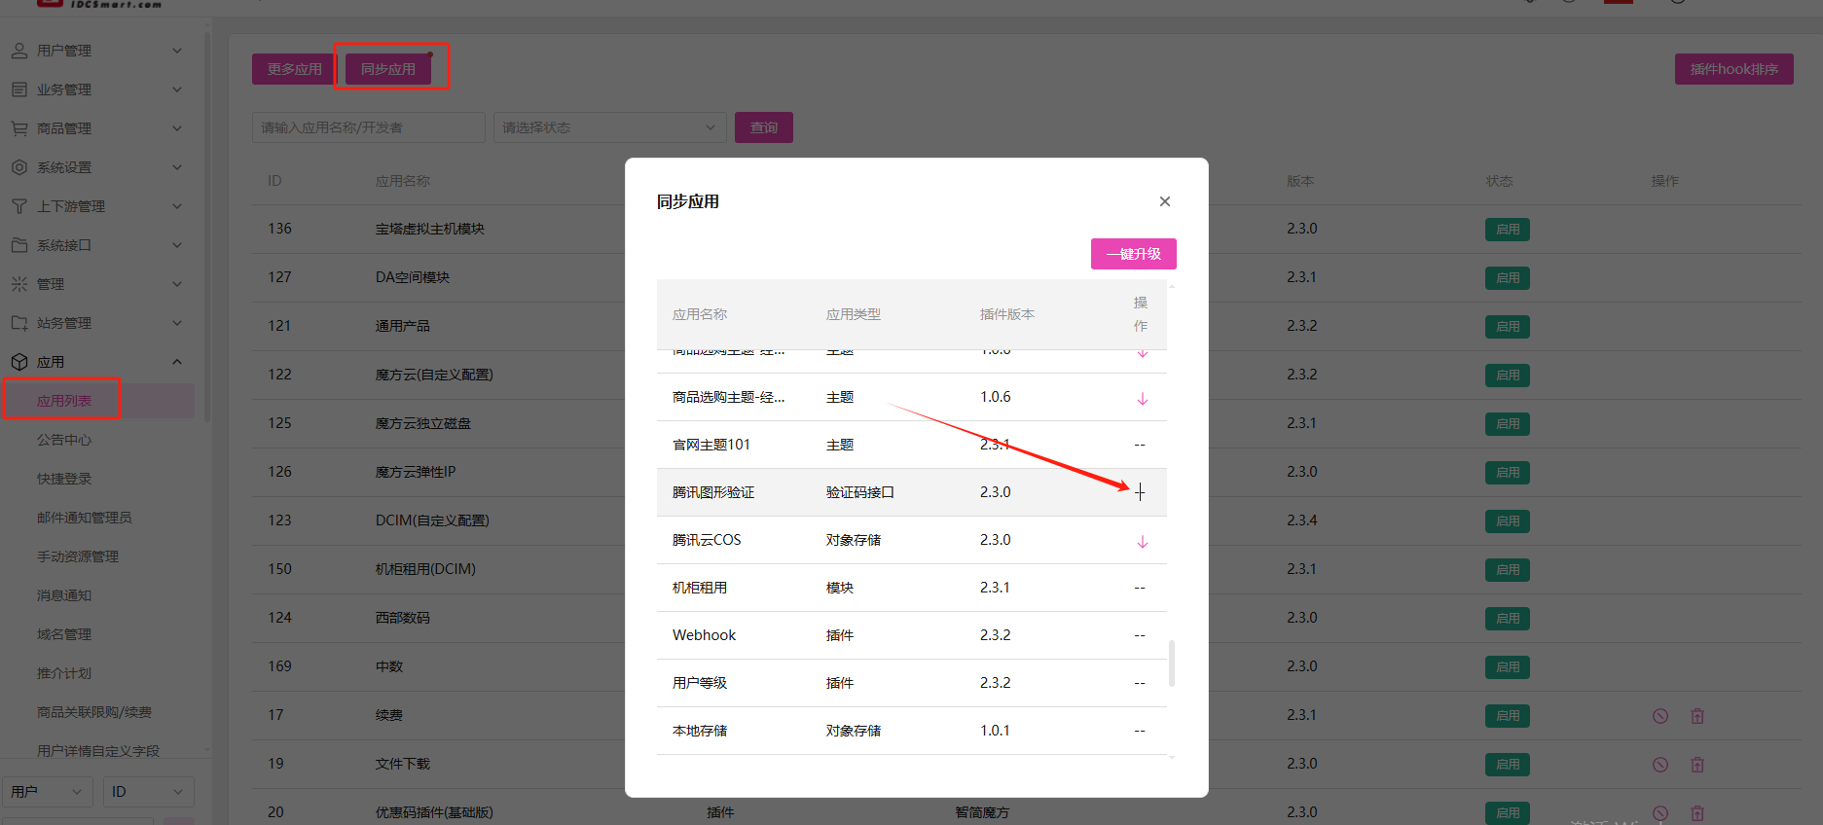Expand the 系统设置 menu chevron
This screenshot has height=825, width=1823.
pos(177,167)
